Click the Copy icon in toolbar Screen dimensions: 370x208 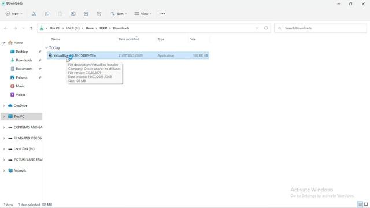click(47, 14)
